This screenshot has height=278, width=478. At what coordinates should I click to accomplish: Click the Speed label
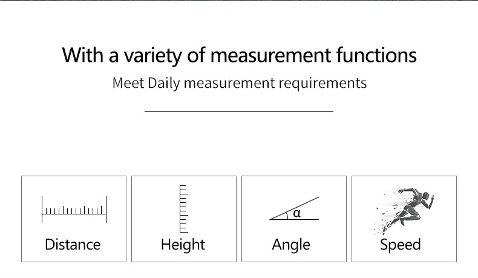click(401, 245)
